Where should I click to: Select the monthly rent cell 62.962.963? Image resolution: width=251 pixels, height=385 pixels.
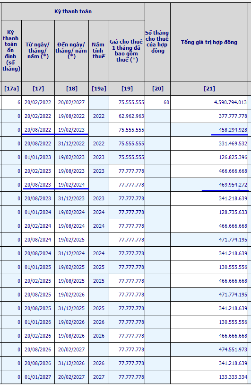pyautogui.click(x=127, y=116)
